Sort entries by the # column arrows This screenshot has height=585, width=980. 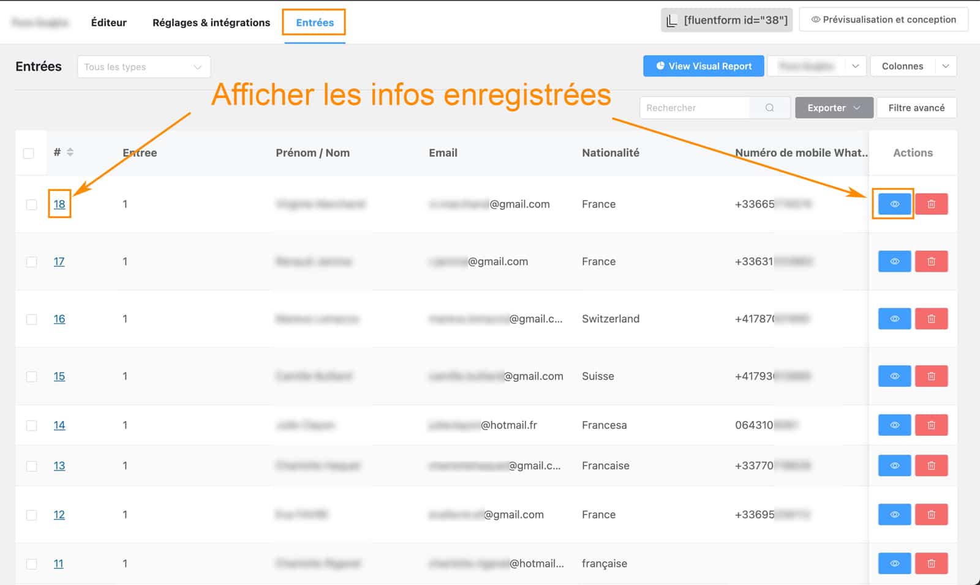pos(70,152)
